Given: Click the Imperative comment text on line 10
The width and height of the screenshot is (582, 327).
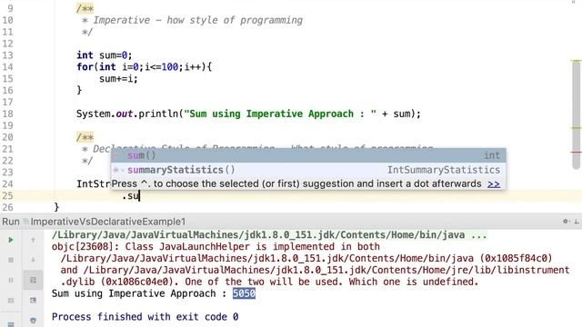Looking at the screenshot, I should coord(197,20).
